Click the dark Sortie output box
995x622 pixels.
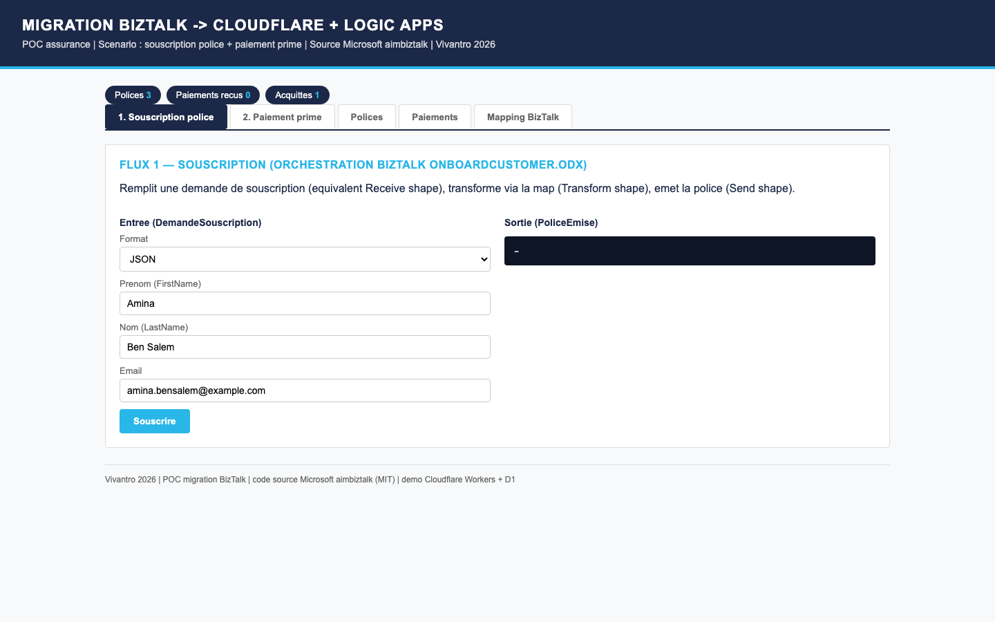tap(689, 251)
